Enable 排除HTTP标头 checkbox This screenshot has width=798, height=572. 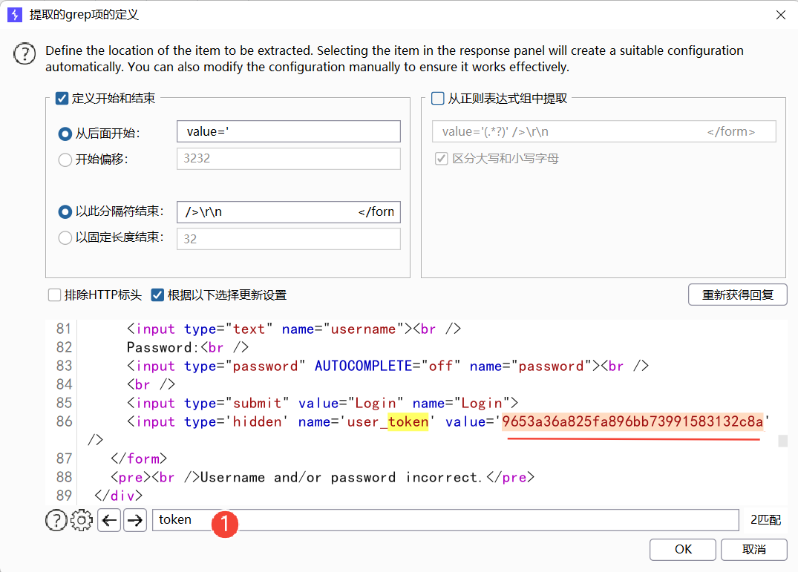click(x=54, y=295)
